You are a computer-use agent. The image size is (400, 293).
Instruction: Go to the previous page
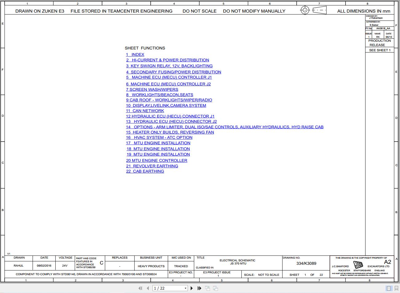coord(148,288)
